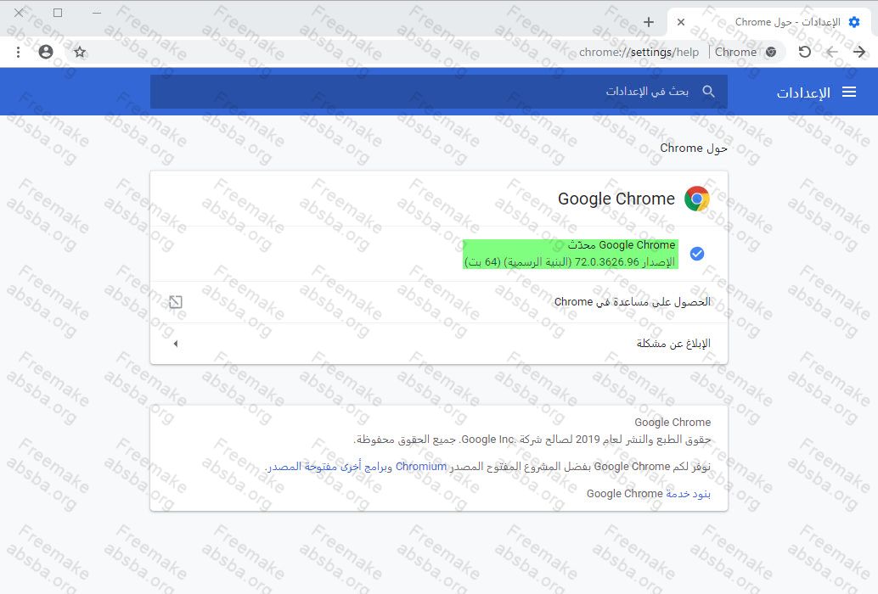This screenshot has width=878, height=594.
Task: Close the browser window
Action: pos(19,13)
